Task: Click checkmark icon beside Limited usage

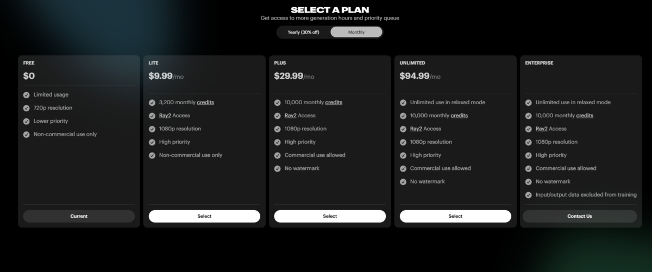Action: coord(27,94)
